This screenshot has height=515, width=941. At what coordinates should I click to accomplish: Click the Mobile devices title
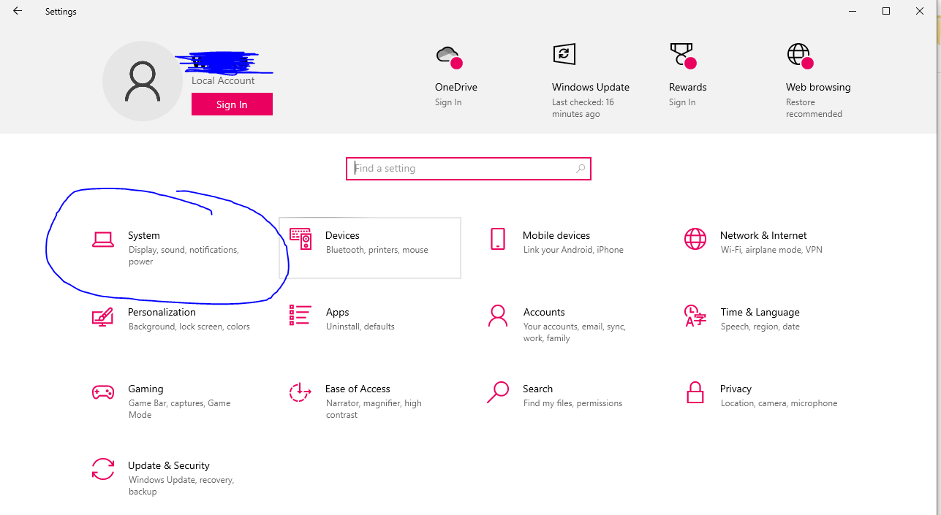coord(556,235)
